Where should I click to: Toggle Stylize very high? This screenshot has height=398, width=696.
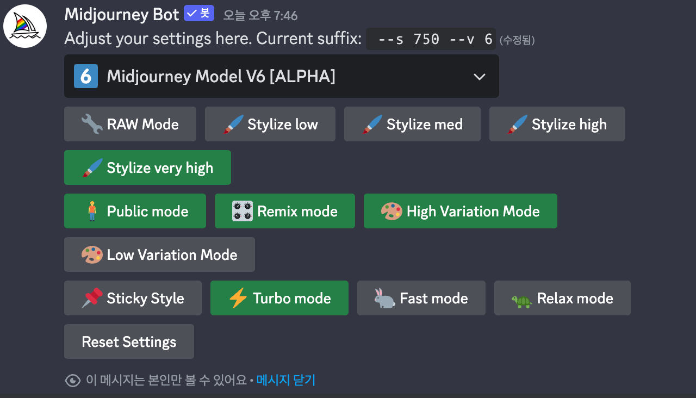147,167
